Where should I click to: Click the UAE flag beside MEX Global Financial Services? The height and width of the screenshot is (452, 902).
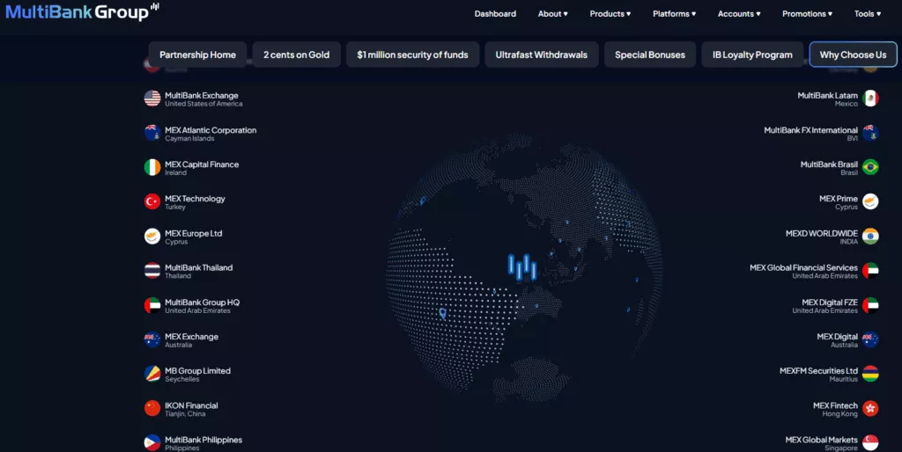[x=870, y=271]
